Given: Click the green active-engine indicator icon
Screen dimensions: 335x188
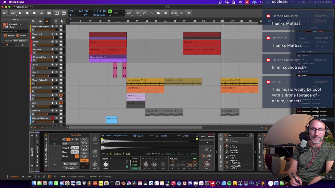Looking at the screenshot, I should [110, 11].
